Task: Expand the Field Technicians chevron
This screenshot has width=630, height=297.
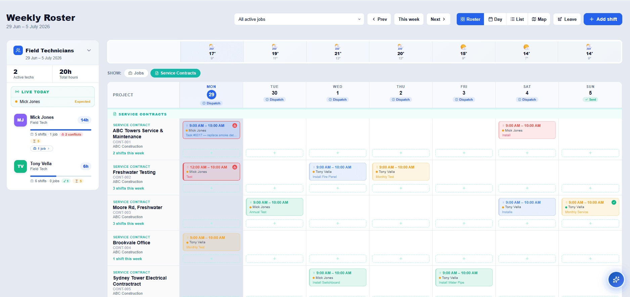Action: coord(89,50)
